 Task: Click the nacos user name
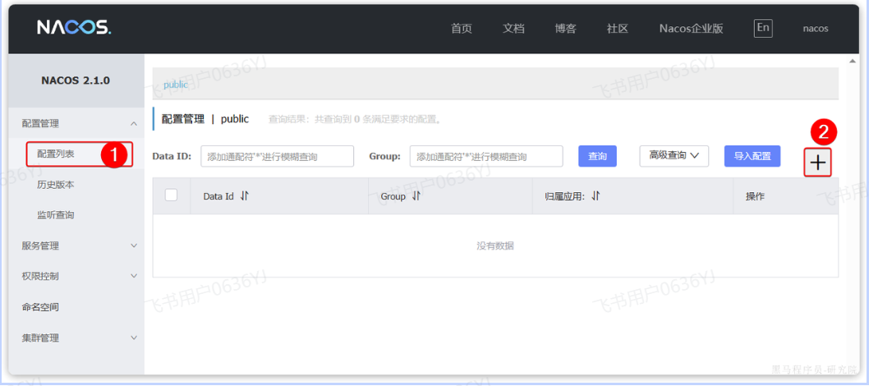(x=816, y=29)
